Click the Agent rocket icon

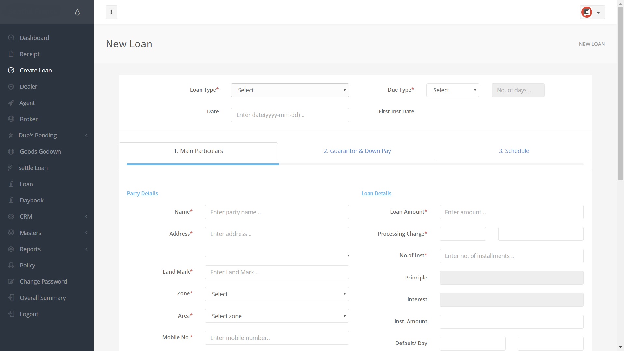(x=11, y=103)
